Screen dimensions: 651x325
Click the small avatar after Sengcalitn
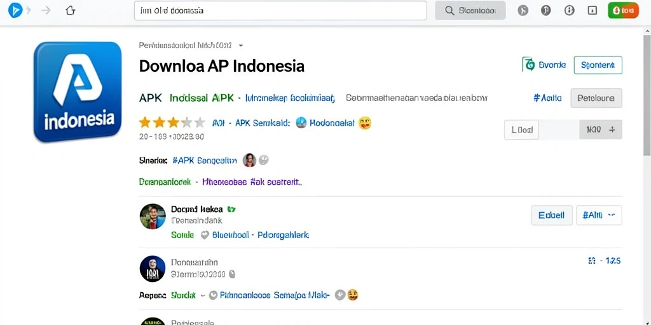(x=249, y=160)
